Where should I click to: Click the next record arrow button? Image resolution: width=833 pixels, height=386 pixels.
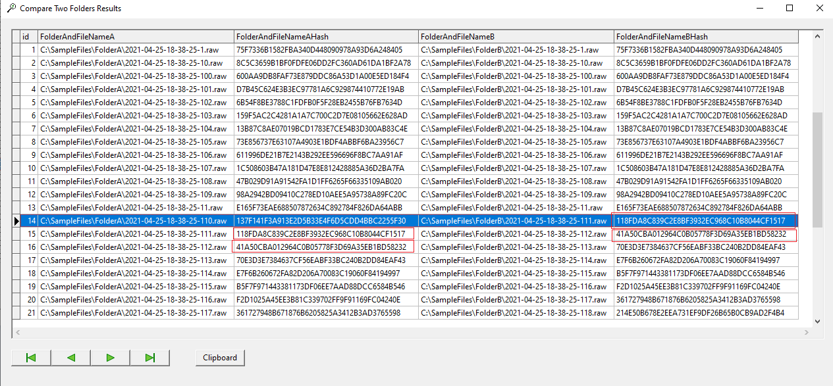pyautogui.click(x=110, y=358)
